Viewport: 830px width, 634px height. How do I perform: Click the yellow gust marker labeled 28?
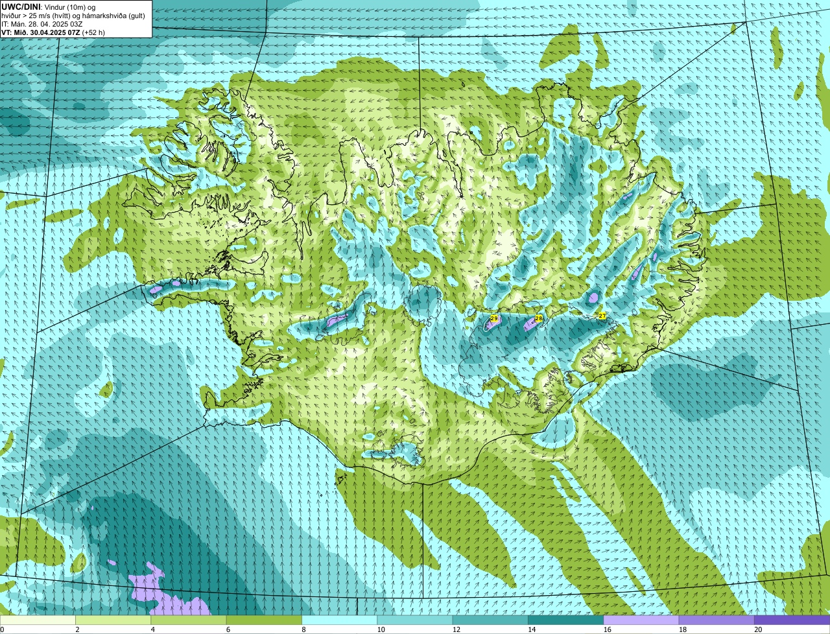coord(538,318)
